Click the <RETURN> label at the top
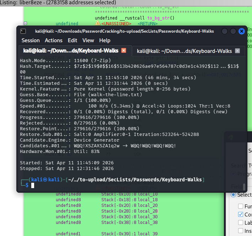 click(148, 24)
